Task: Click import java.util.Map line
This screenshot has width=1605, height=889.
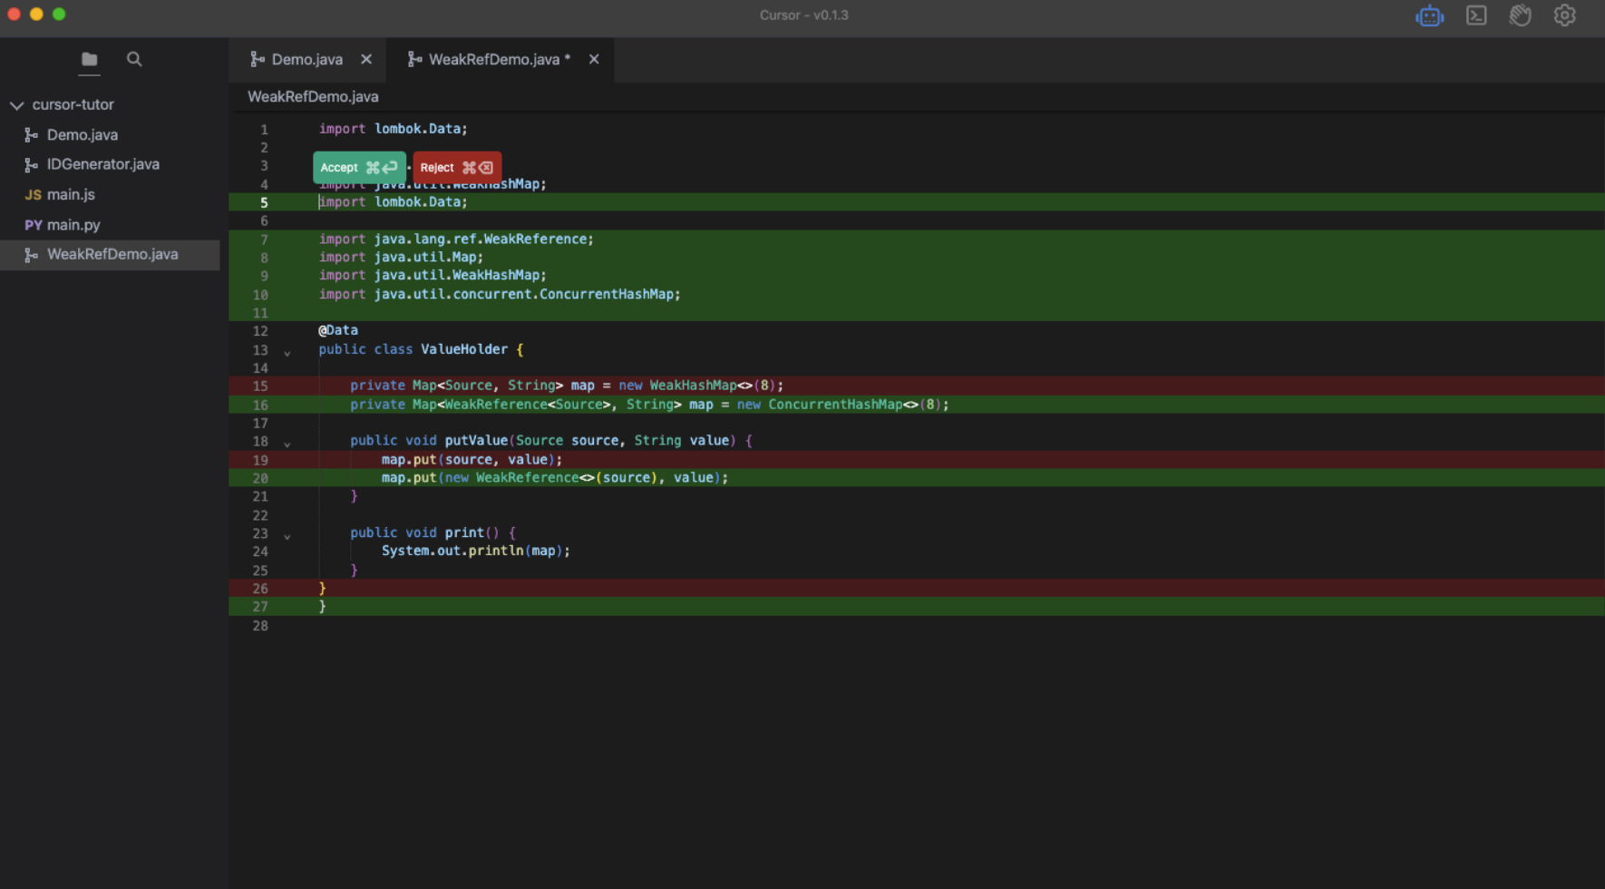Action: [x=401, y=258]
